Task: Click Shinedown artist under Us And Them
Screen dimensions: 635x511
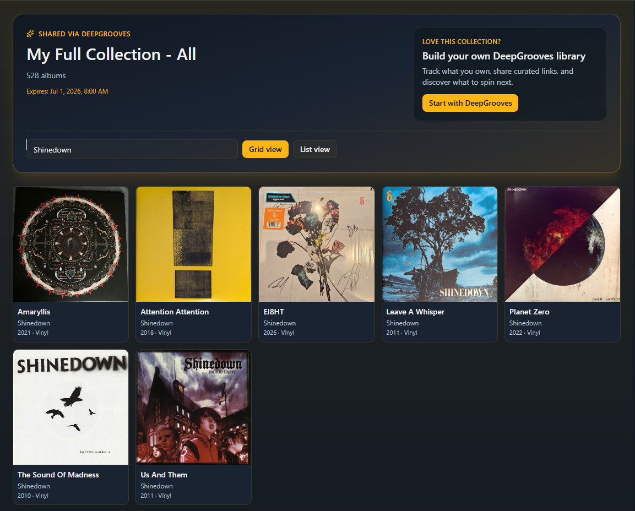Action: (x=157, y=486)
